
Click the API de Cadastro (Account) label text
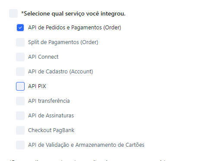click(x=61, y=72)
